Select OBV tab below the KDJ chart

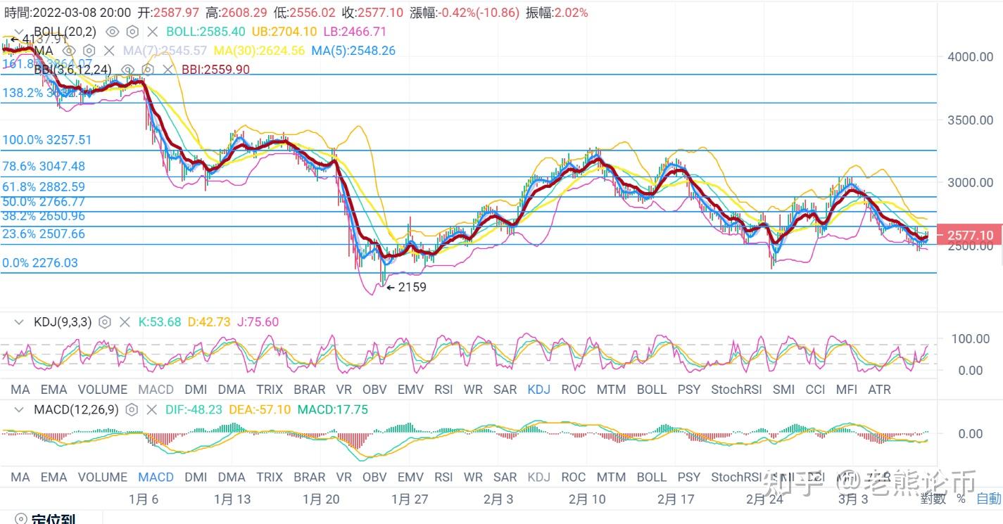coord(375,389)
